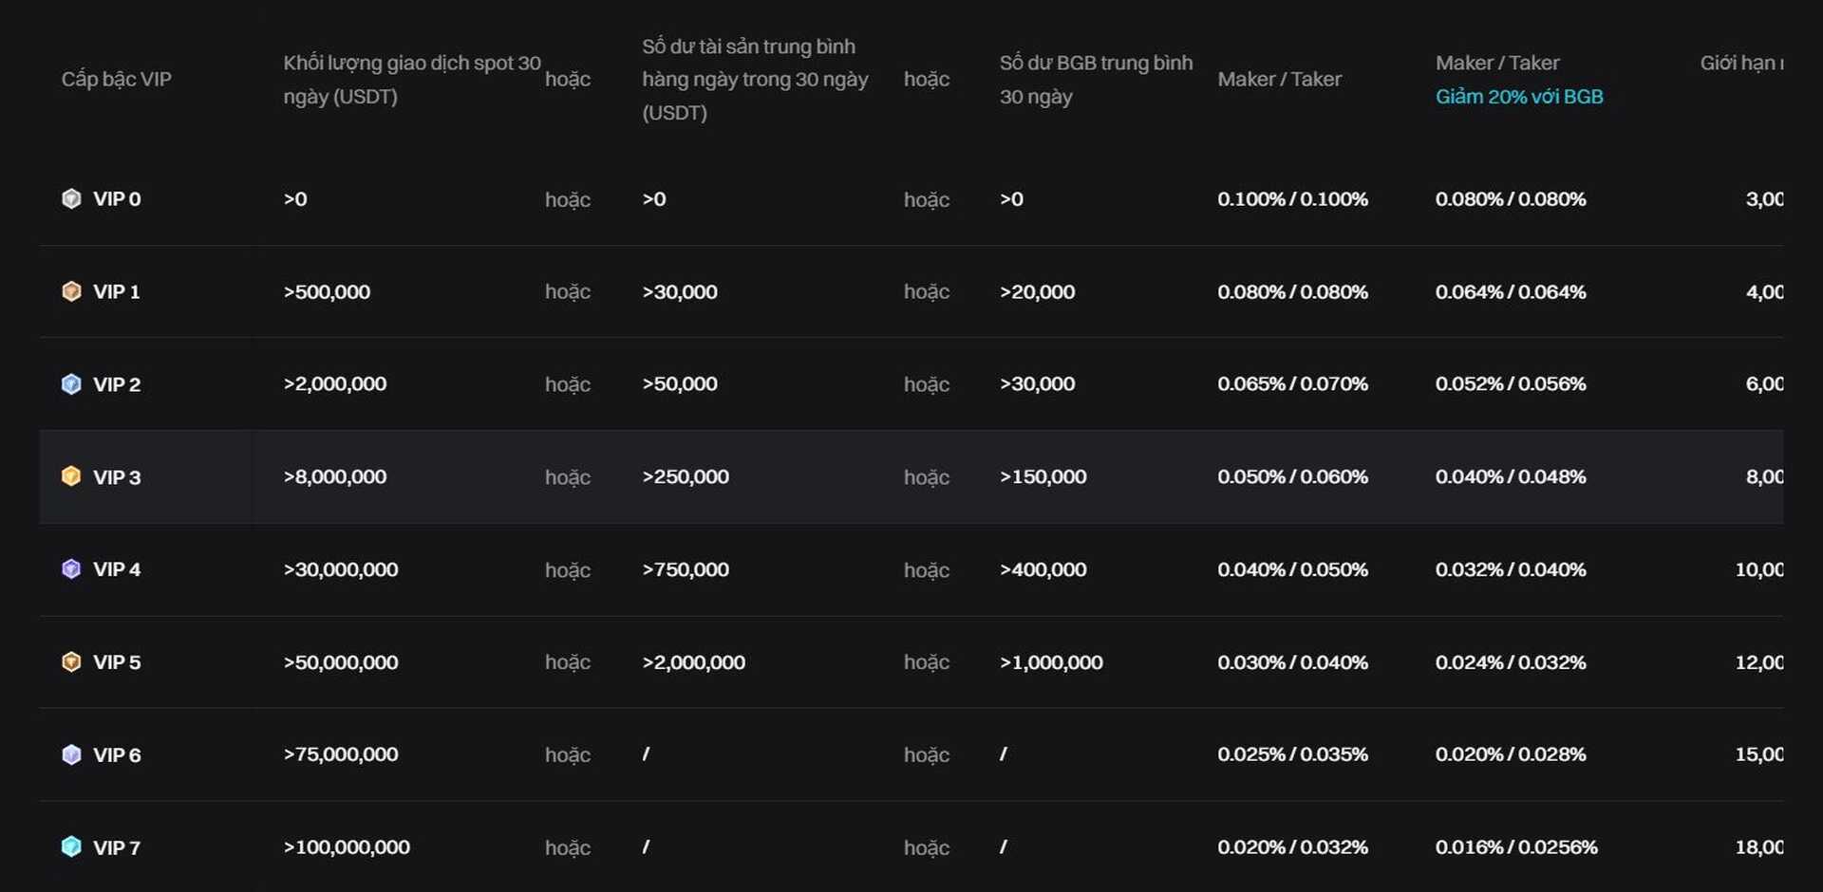Click the '0.052% / 0.056%' discounted fee cell

1511,384
